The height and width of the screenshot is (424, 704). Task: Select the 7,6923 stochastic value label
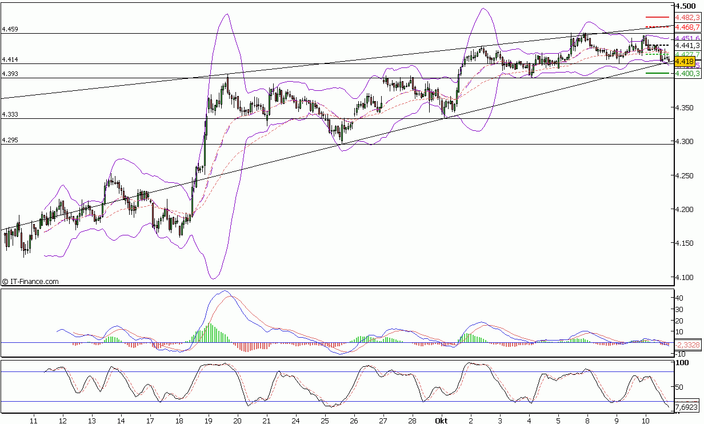[686, 406]
